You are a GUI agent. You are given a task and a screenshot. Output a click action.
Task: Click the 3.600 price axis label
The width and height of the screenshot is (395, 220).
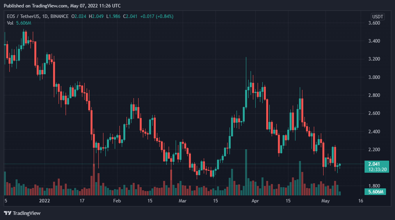click(374, 23)
